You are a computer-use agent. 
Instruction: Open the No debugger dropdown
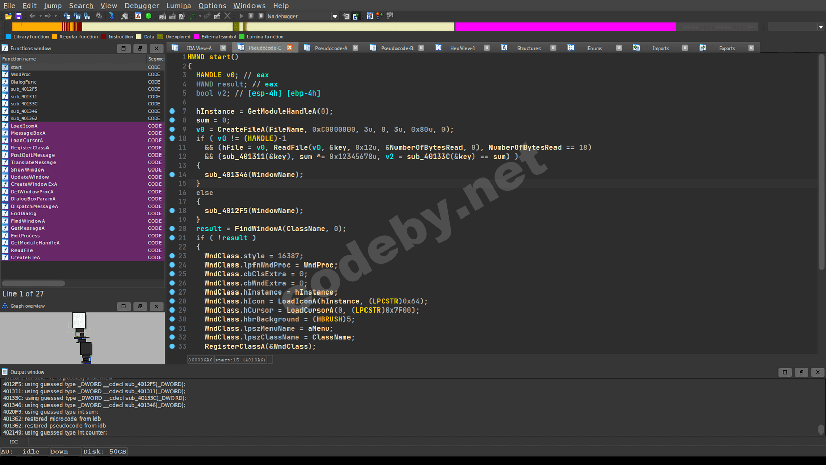[302, 16]
